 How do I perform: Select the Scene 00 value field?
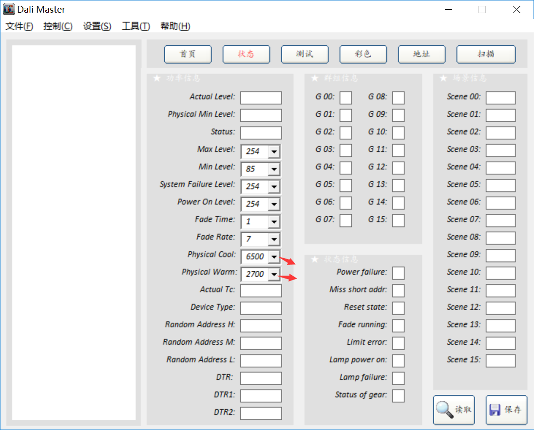[x=500, y=97]
